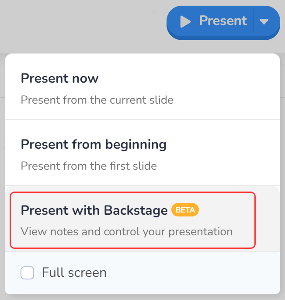Viewport: 285px width, 300px height.
Task: Choose the Present now option
Action: [x=142, y=87]
